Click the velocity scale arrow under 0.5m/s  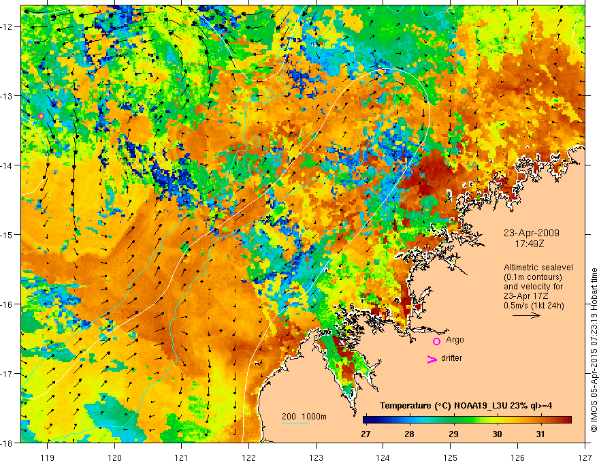526,315
